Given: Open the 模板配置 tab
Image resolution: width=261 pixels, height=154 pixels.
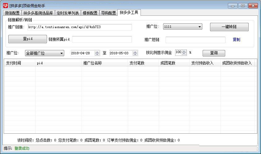Looking at the screenshot, I should [x=90, y=13].
